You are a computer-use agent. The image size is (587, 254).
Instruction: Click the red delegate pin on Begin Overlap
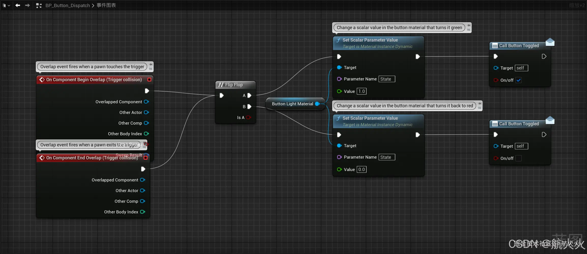pos(149,80)
